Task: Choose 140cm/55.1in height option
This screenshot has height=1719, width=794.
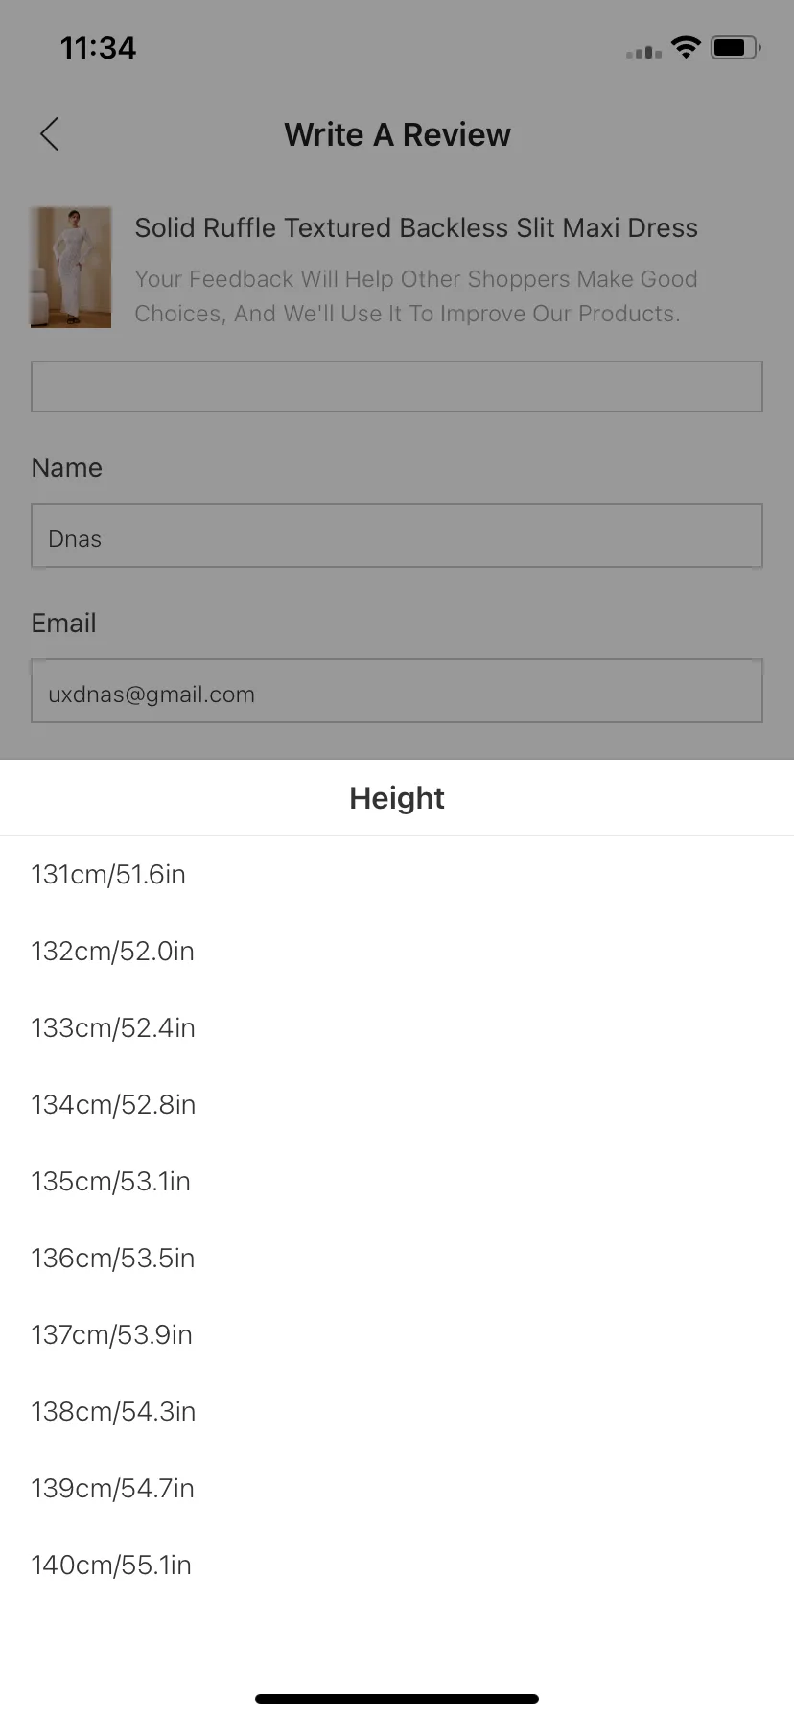Action: [397, 1565]
